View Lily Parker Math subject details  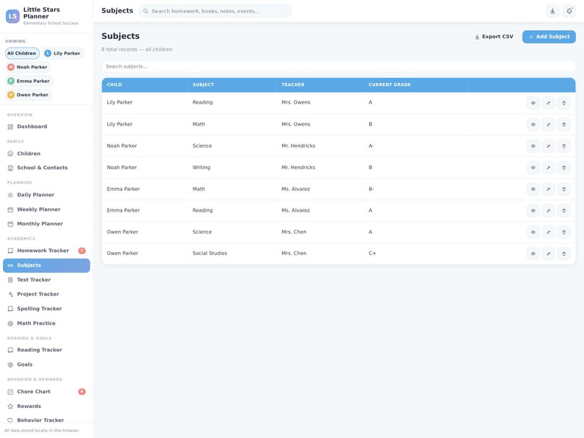tap(533, 125)
